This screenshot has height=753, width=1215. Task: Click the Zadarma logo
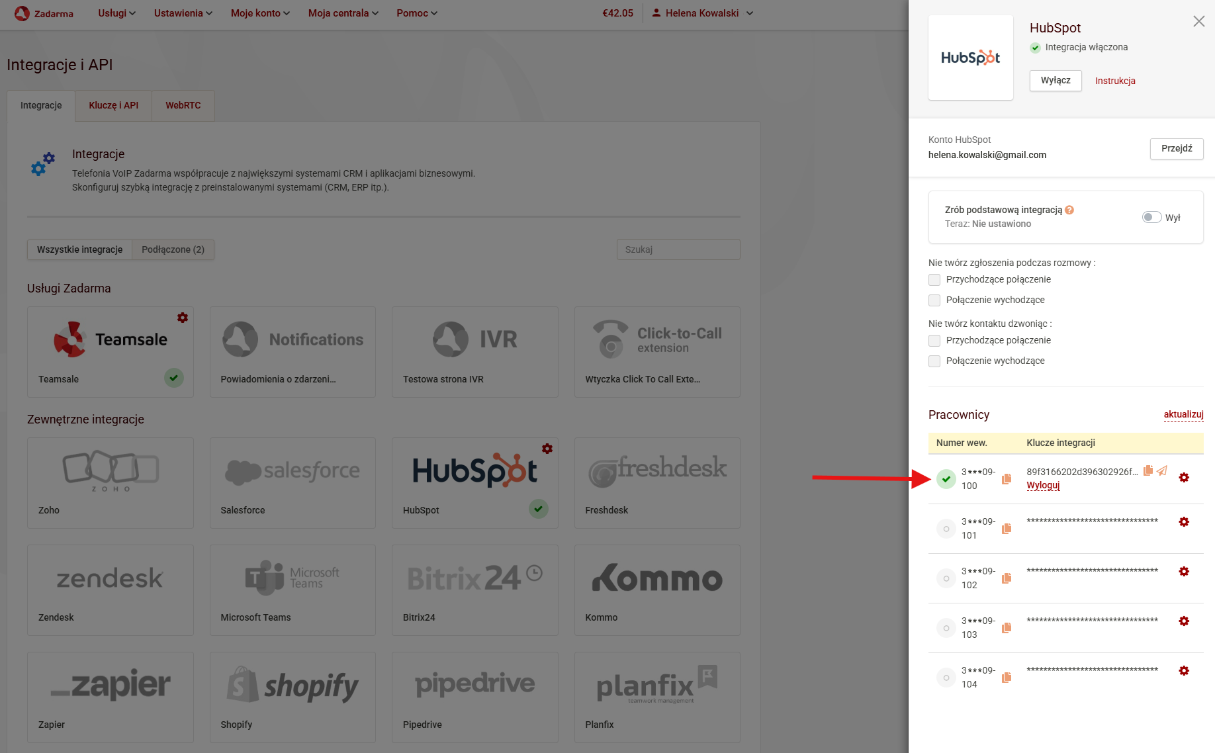(x=44, y=13)
